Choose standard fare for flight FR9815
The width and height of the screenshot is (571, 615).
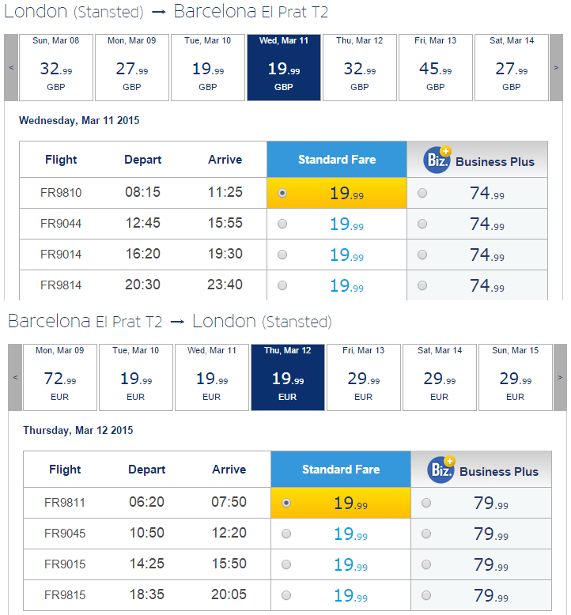[x=286, y=595]
